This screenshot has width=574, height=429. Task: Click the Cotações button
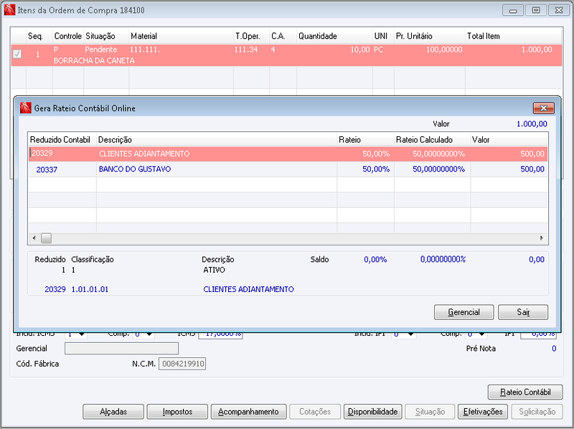click(315, 412)
